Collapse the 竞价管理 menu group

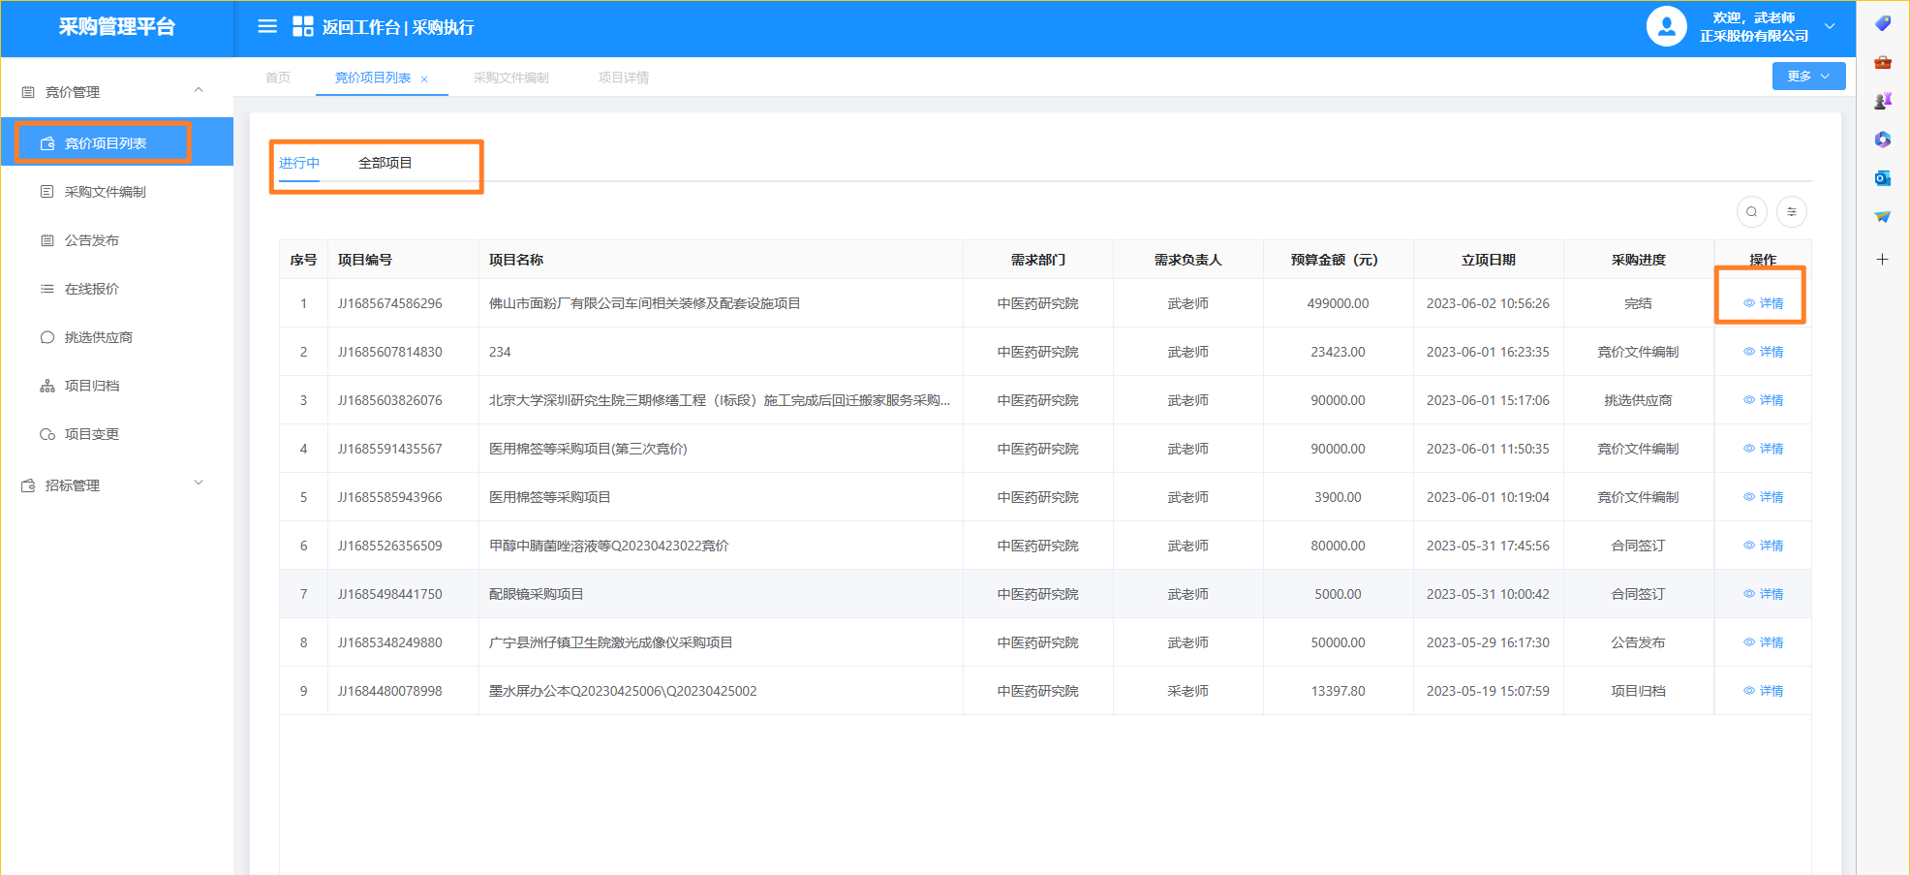click(199, 91)
